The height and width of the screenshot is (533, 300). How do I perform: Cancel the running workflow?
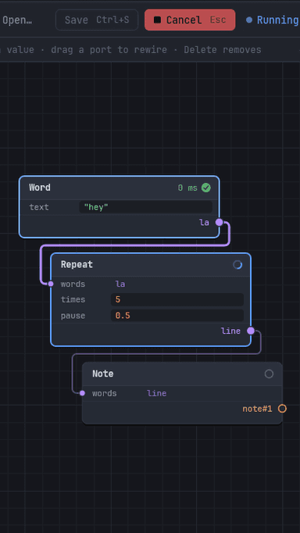(x=190, y=20)
